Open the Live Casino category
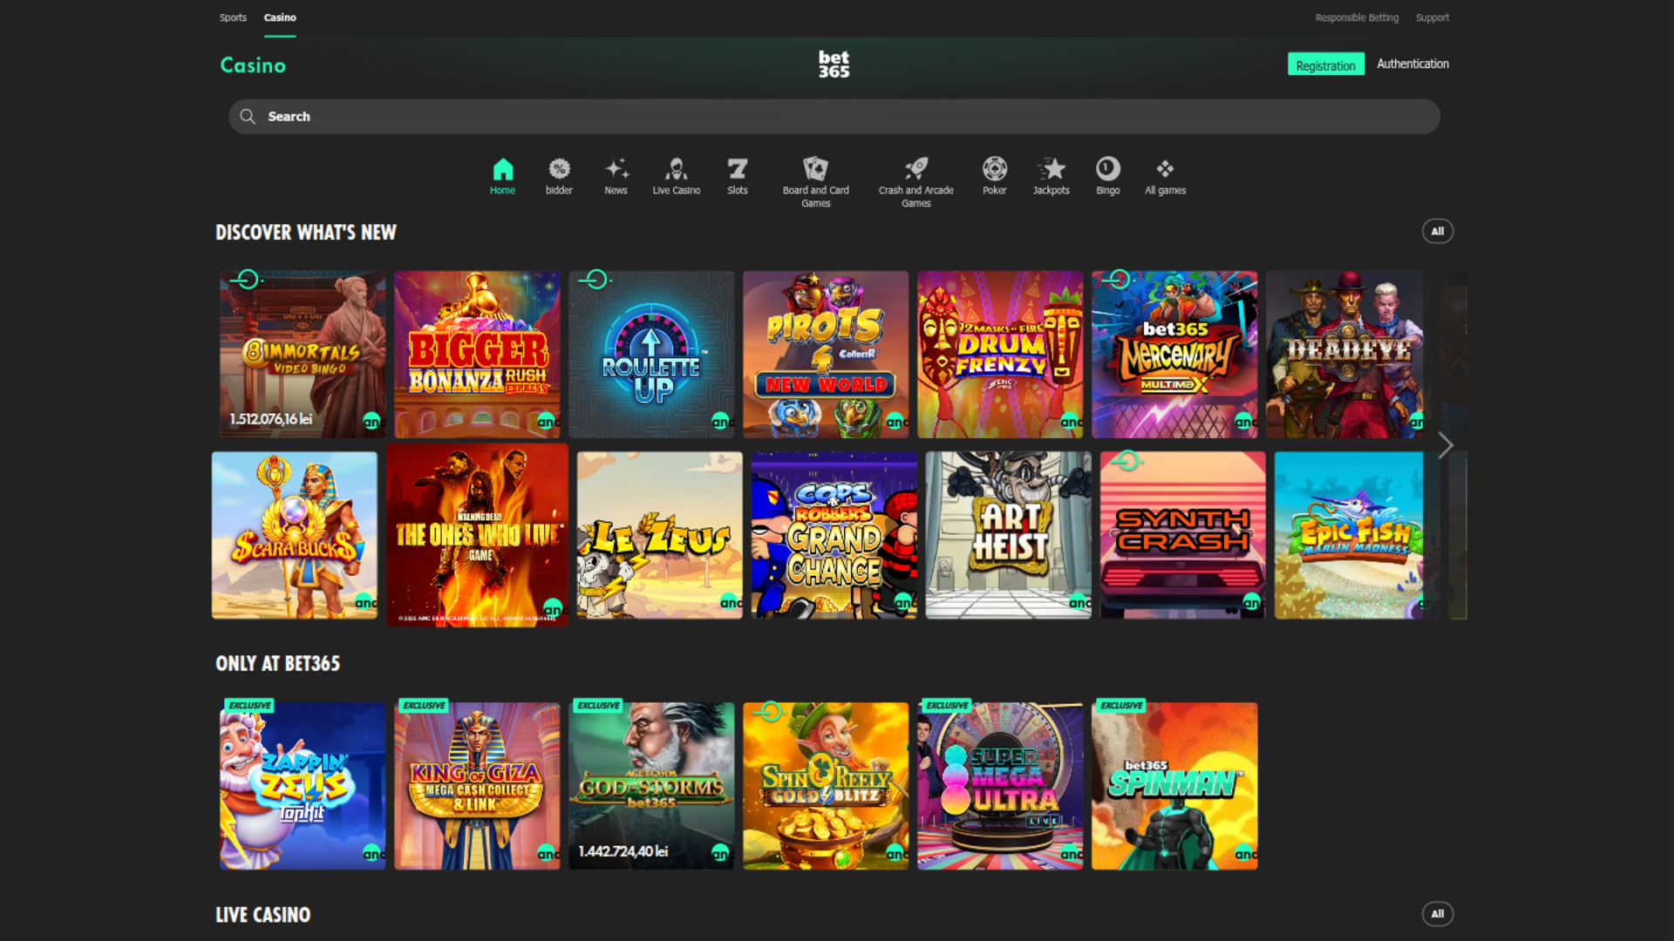Image resolution: width=1674 pixels, height=941 pixels. tap(676, 176)
